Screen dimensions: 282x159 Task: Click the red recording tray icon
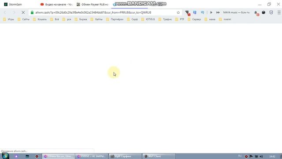tap(246, 156)
